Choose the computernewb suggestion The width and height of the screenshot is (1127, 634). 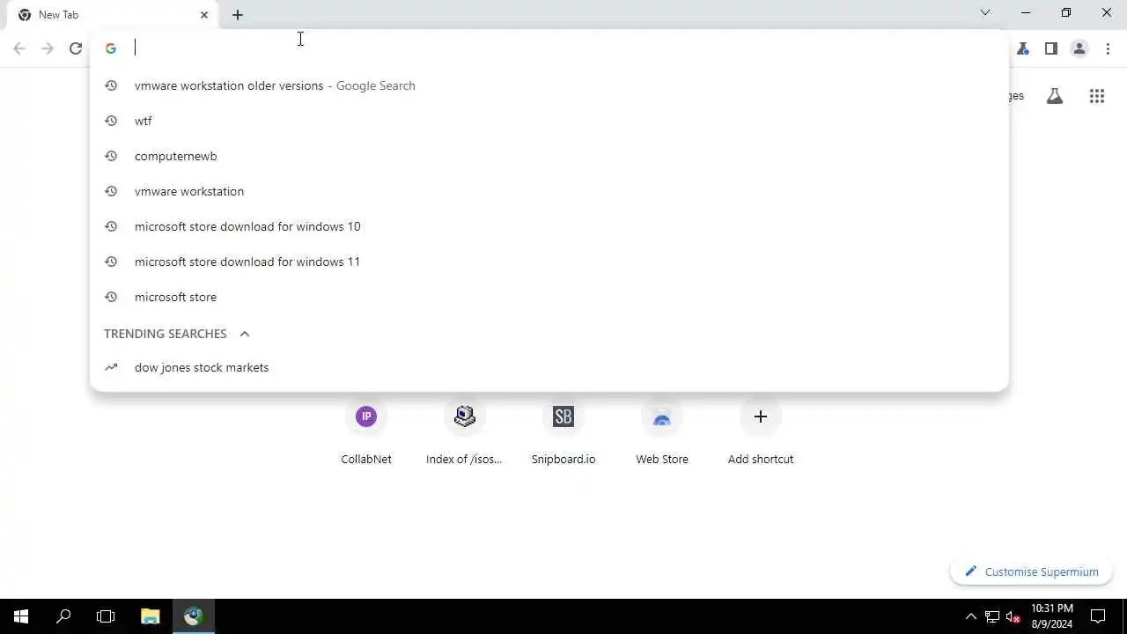(549, 156)
